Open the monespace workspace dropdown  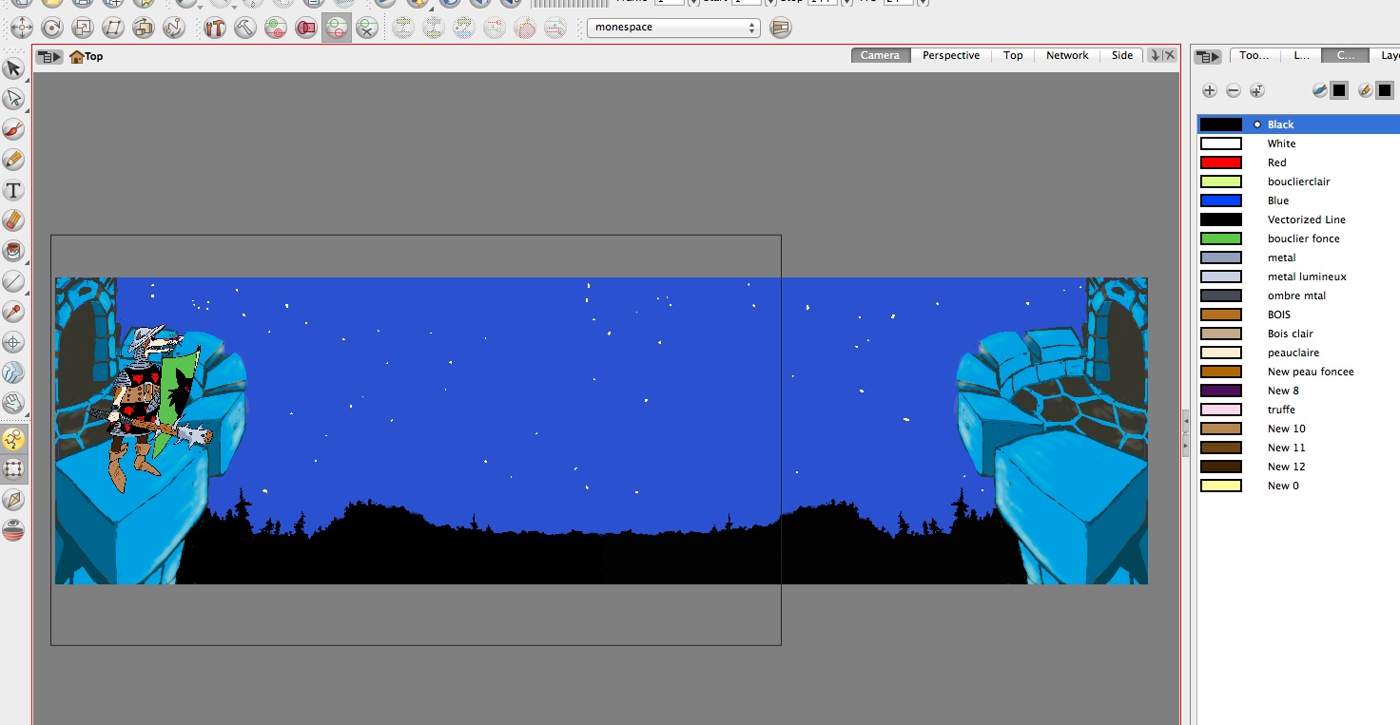coord(673,28)
